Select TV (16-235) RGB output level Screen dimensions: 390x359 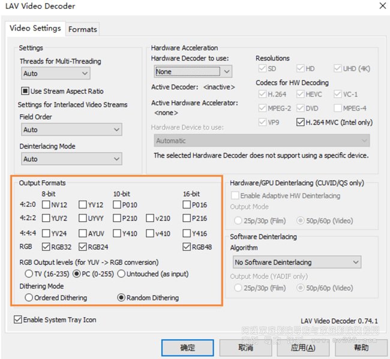[28, 274]
